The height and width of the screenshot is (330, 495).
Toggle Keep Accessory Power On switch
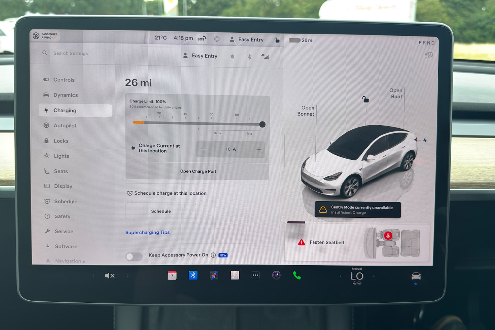tap(134, 256)
